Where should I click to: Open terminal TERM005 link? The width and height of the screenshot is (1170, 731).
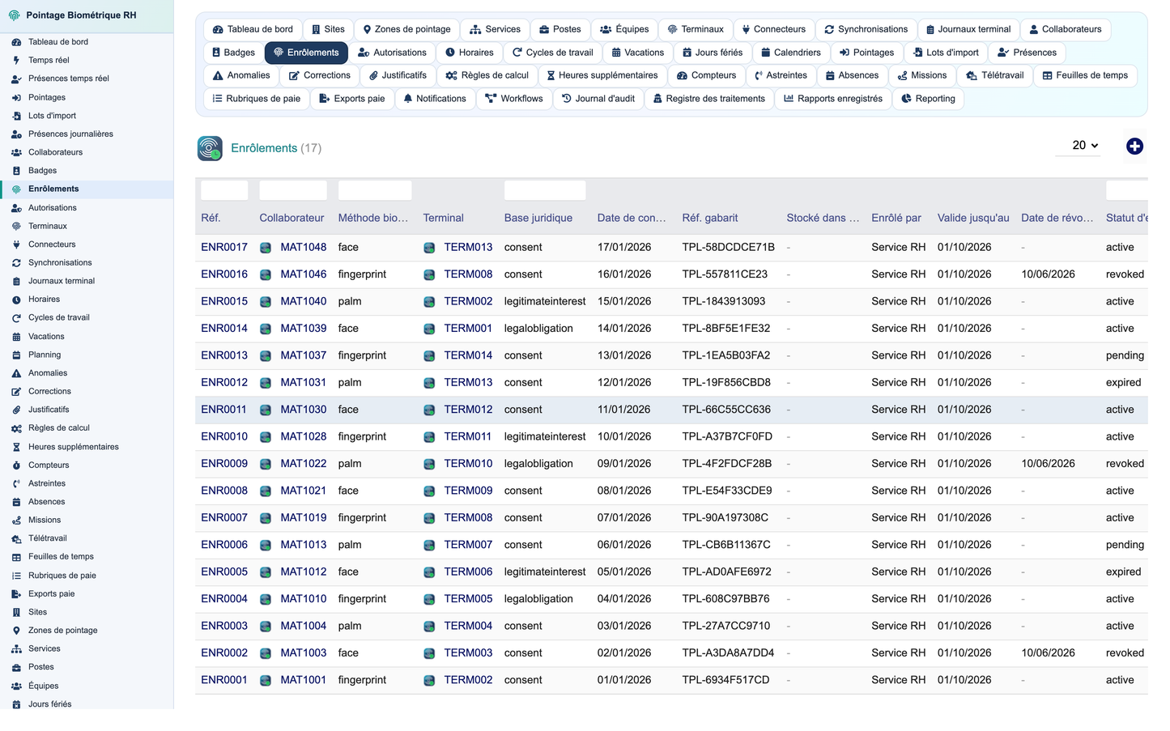(468, 599)
